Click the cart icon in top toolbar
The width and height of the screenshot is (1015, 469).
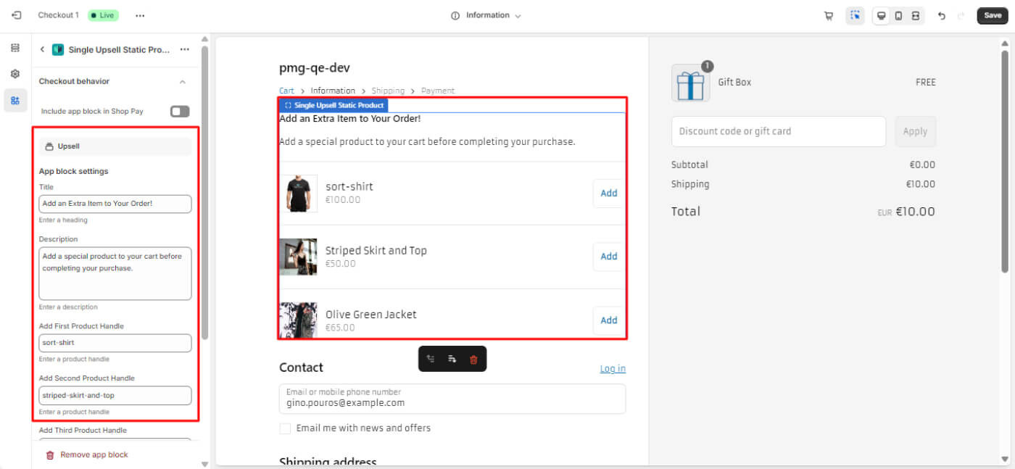pyautogui.click(x=829, y=16)
